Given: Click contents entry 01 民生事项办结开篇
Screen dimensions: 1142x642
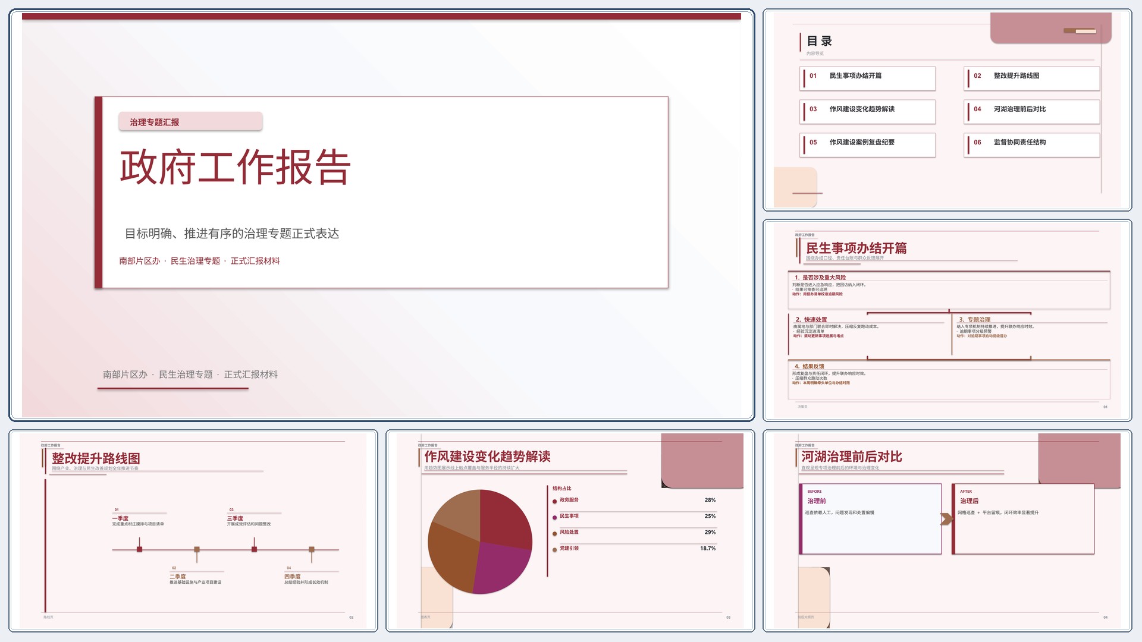Looking at the screenshot, I should (x=868, y=78).
